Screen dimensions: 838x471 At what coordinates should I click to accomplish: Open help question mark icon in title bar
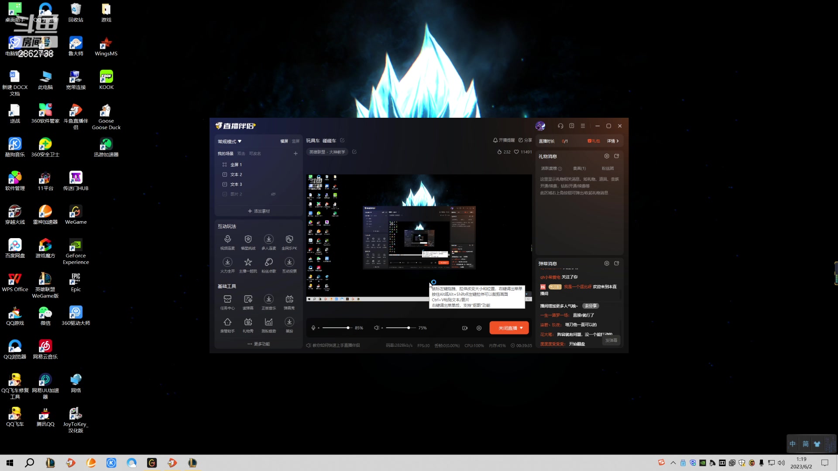tap(572, 126)
